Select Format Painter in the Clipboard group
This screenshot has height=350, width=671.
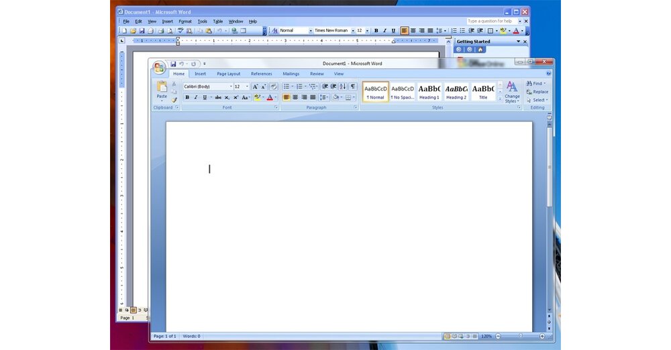pos(174,100)
